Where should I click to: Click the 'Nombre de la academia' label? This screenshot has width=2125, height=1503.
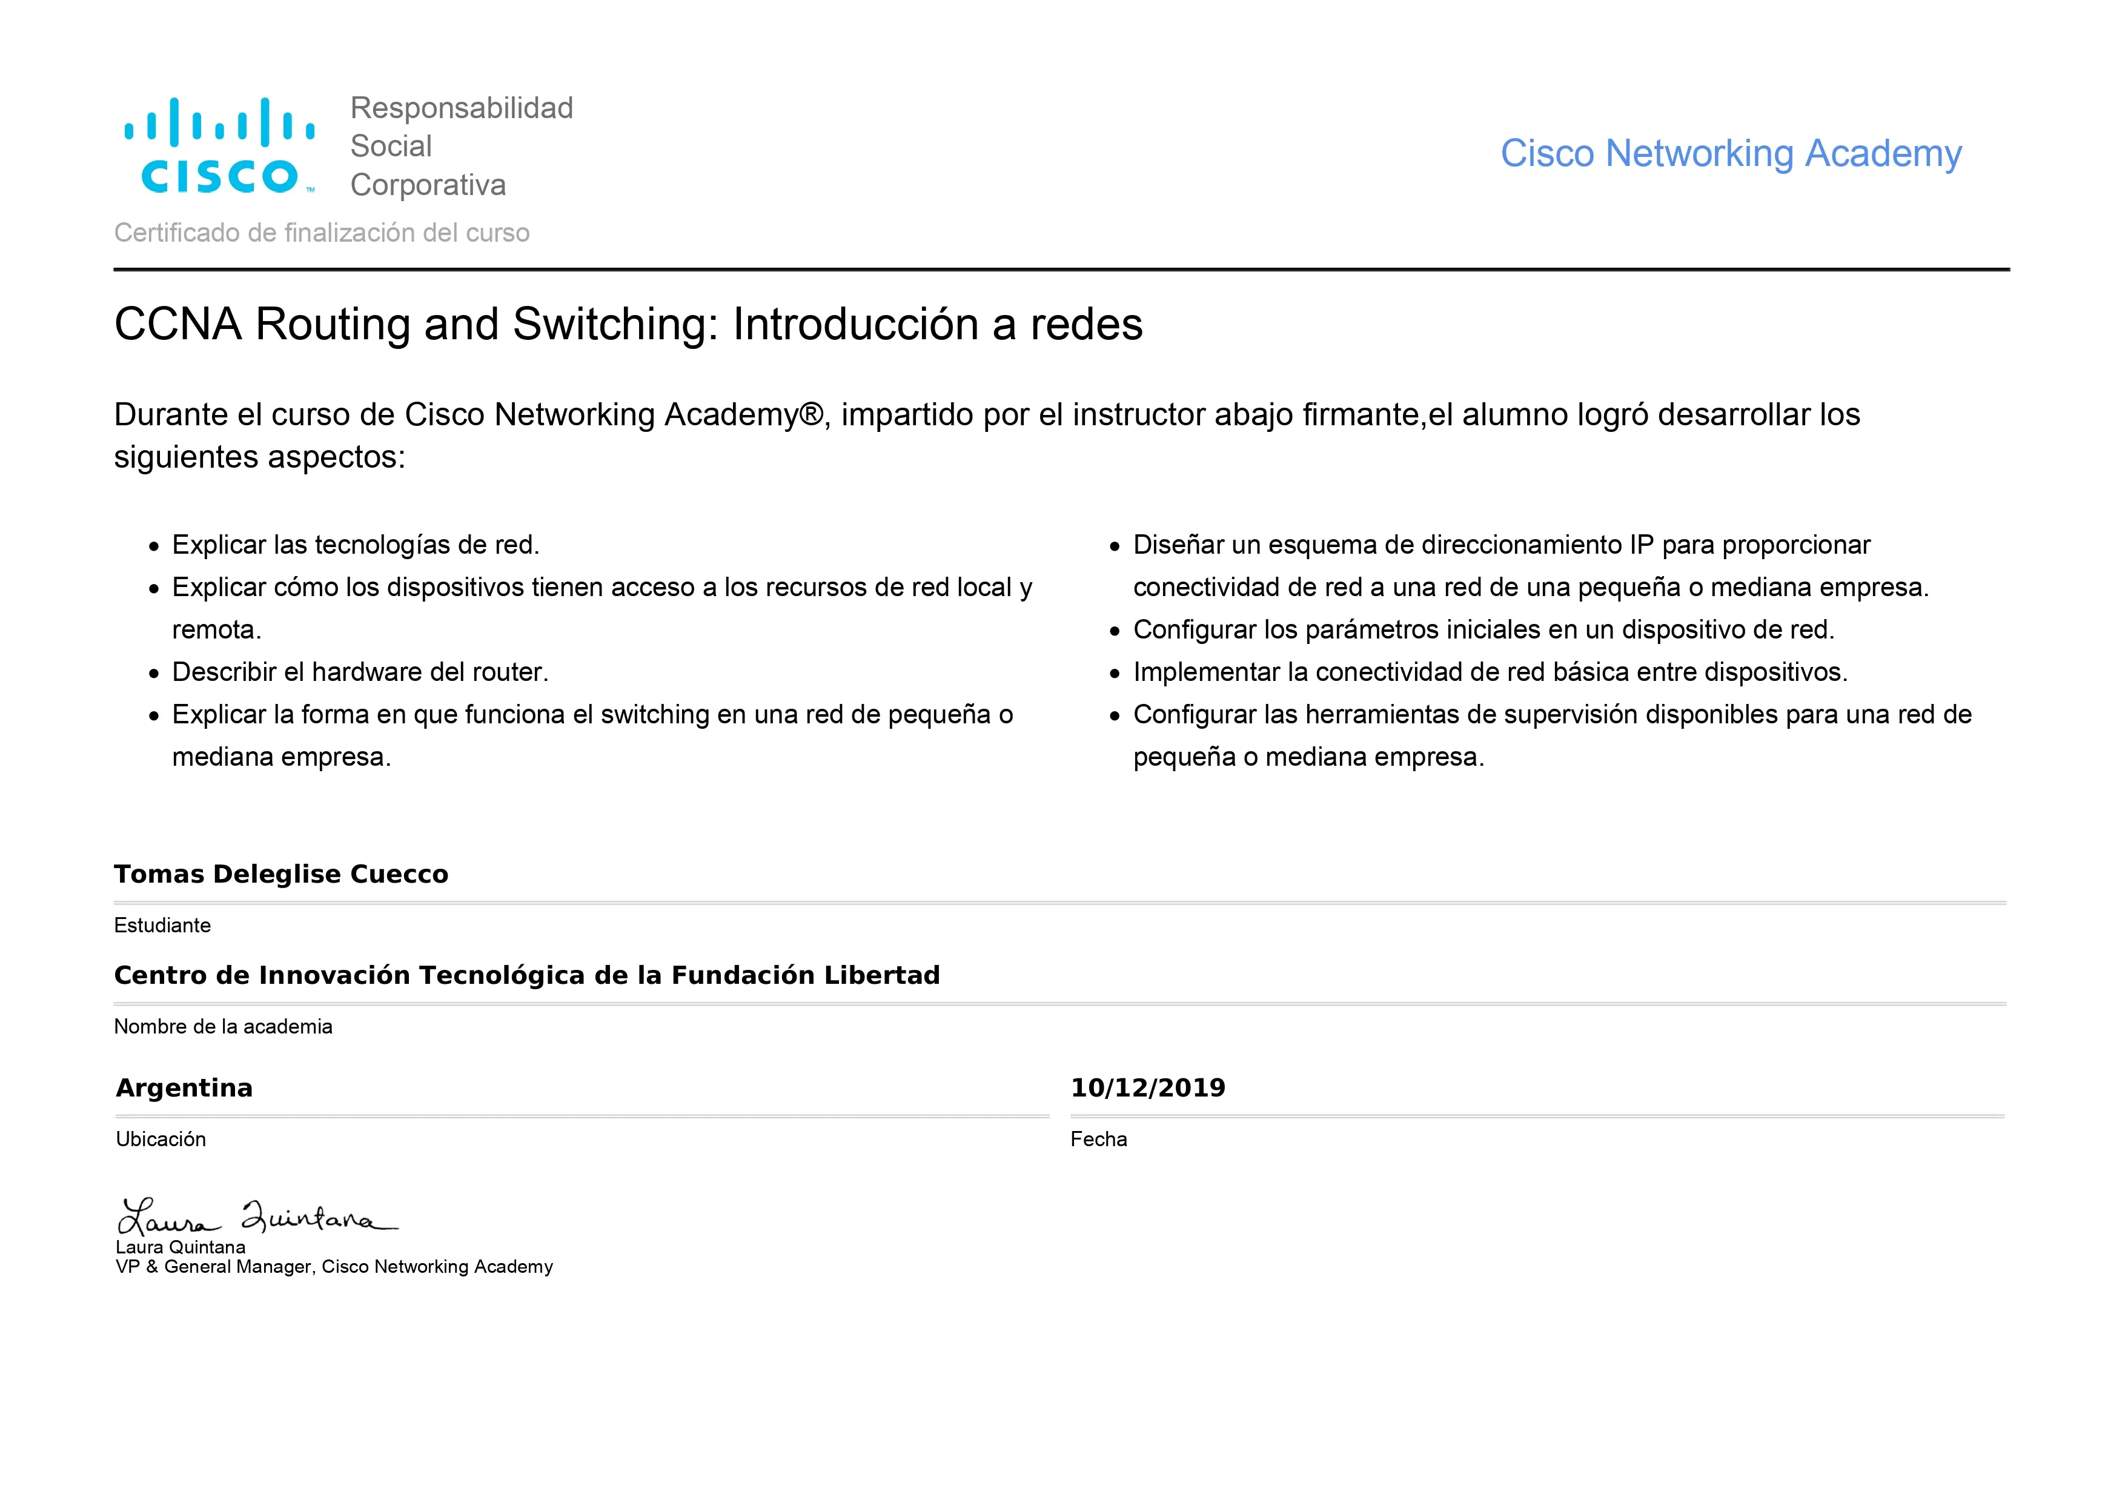pyautogui.click(x=223, y=1026)
